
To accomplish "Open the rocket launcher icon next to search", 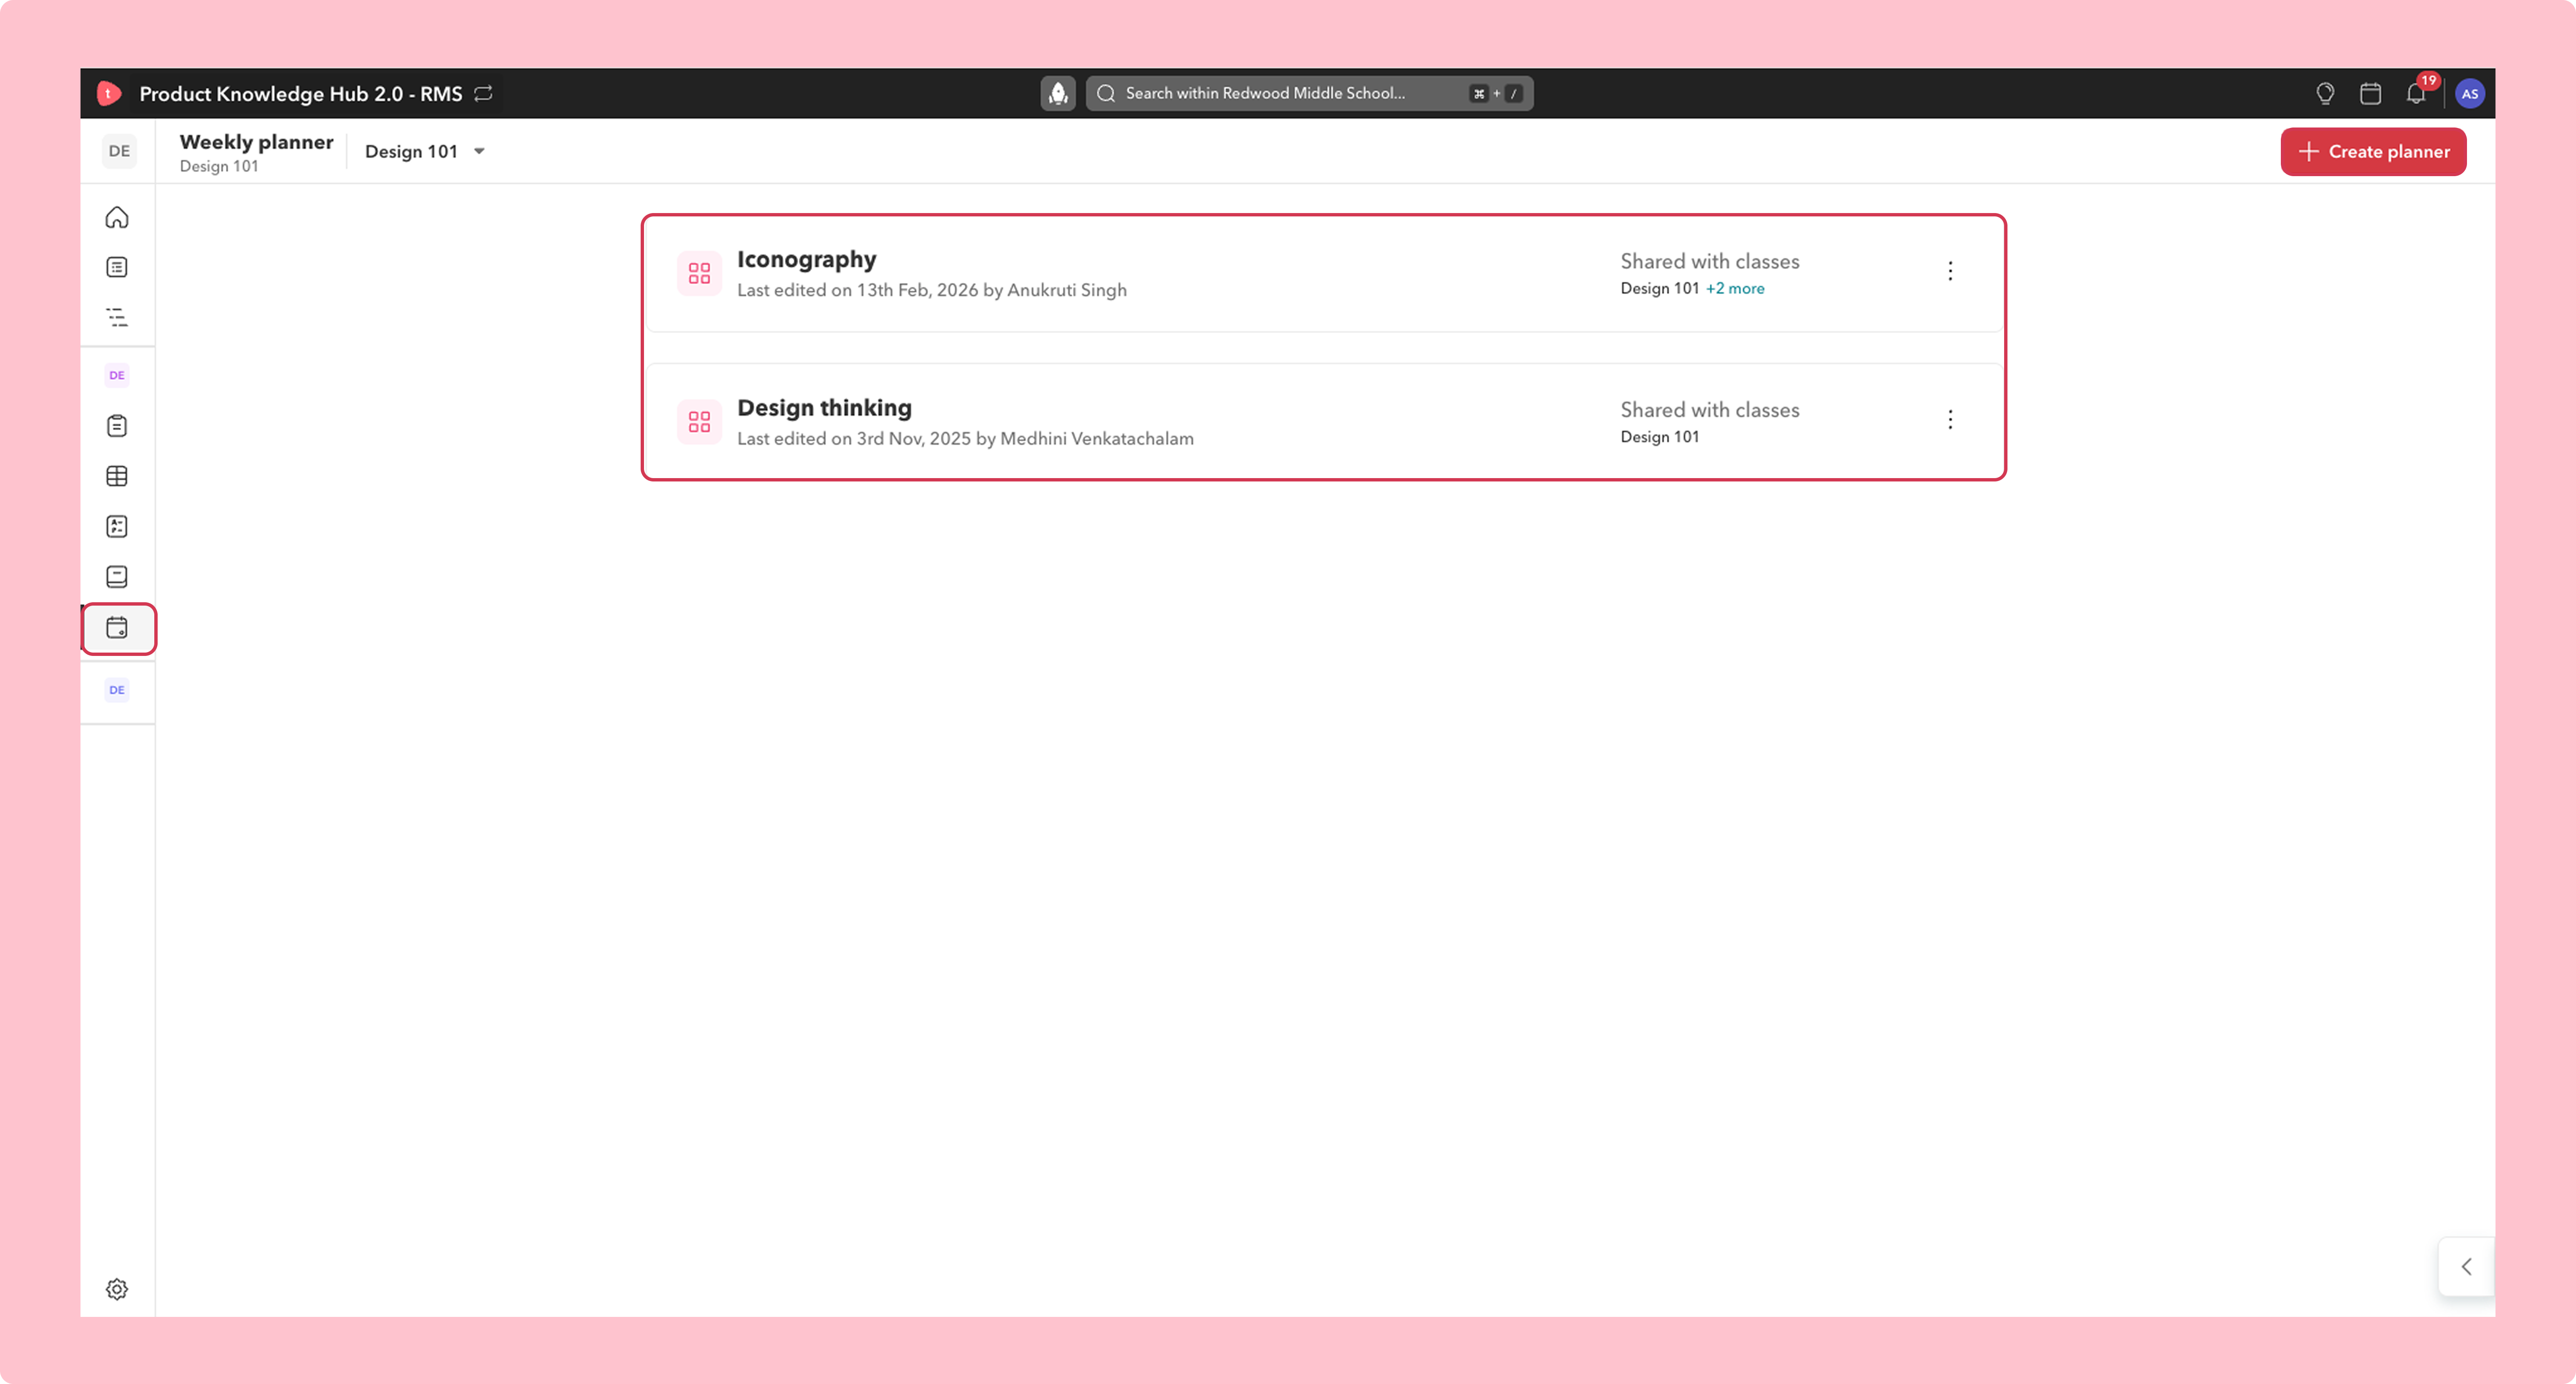I will point(1058,93).
